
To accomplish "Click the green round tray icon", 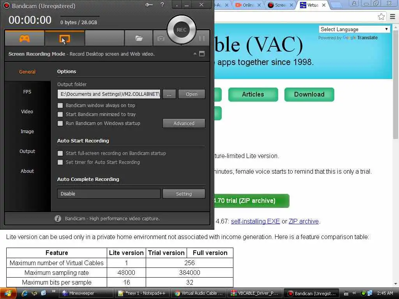I will (x=364, y=293).
